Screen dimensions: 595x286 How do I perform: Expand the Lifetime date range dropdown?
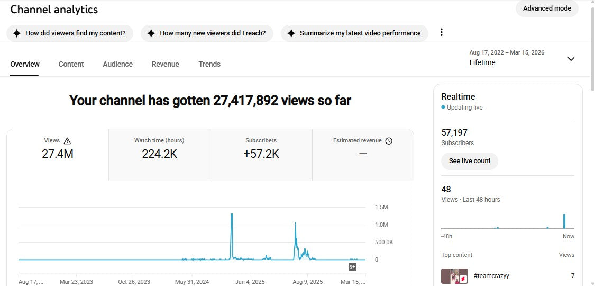point(571,59)
